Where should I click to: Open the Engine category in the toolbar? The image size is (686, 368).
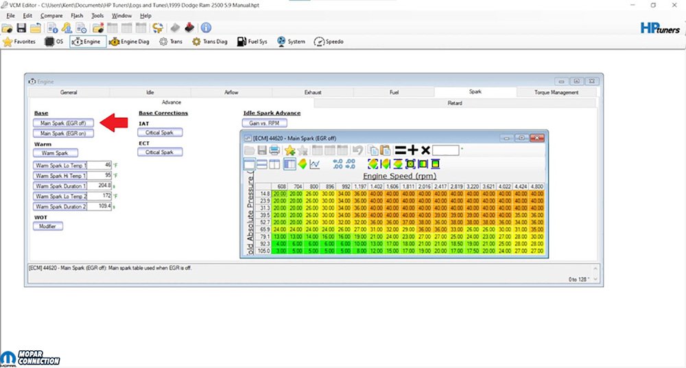click(x=88, y=42)
